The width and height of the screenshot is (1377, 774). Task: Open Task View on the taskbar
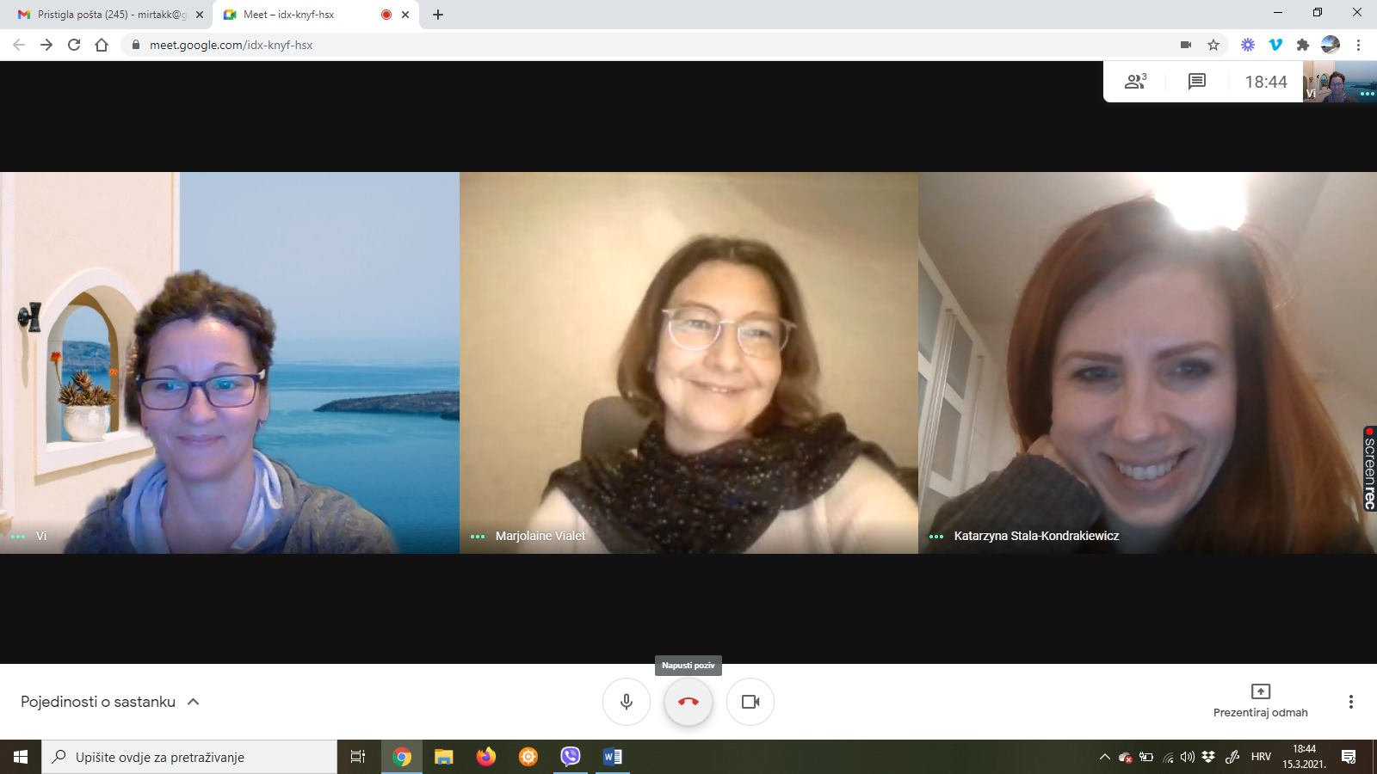[x=358, y=757]
